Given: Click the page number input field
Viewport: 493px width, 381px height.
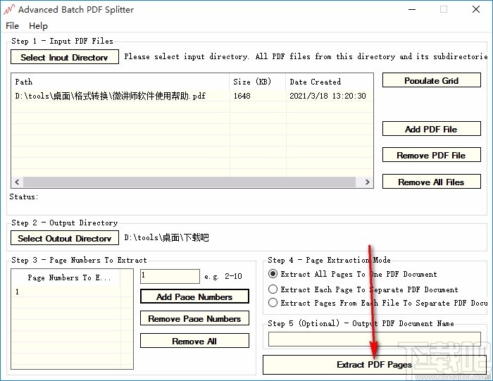Looking at the screenshot, I should pos(170,276).
